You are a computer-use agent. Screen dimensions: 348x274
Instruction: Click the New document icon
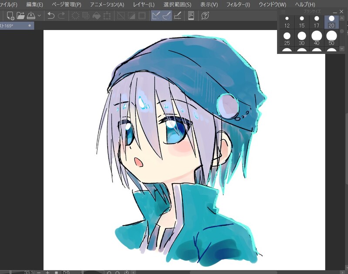coord(10,16)
